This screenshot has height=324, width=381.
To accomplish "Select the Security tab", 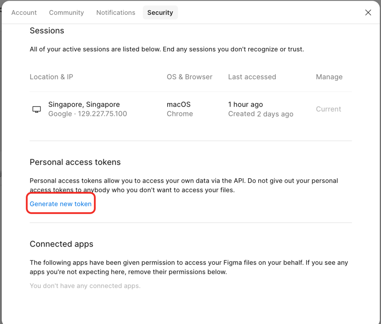I will [160, 13].
